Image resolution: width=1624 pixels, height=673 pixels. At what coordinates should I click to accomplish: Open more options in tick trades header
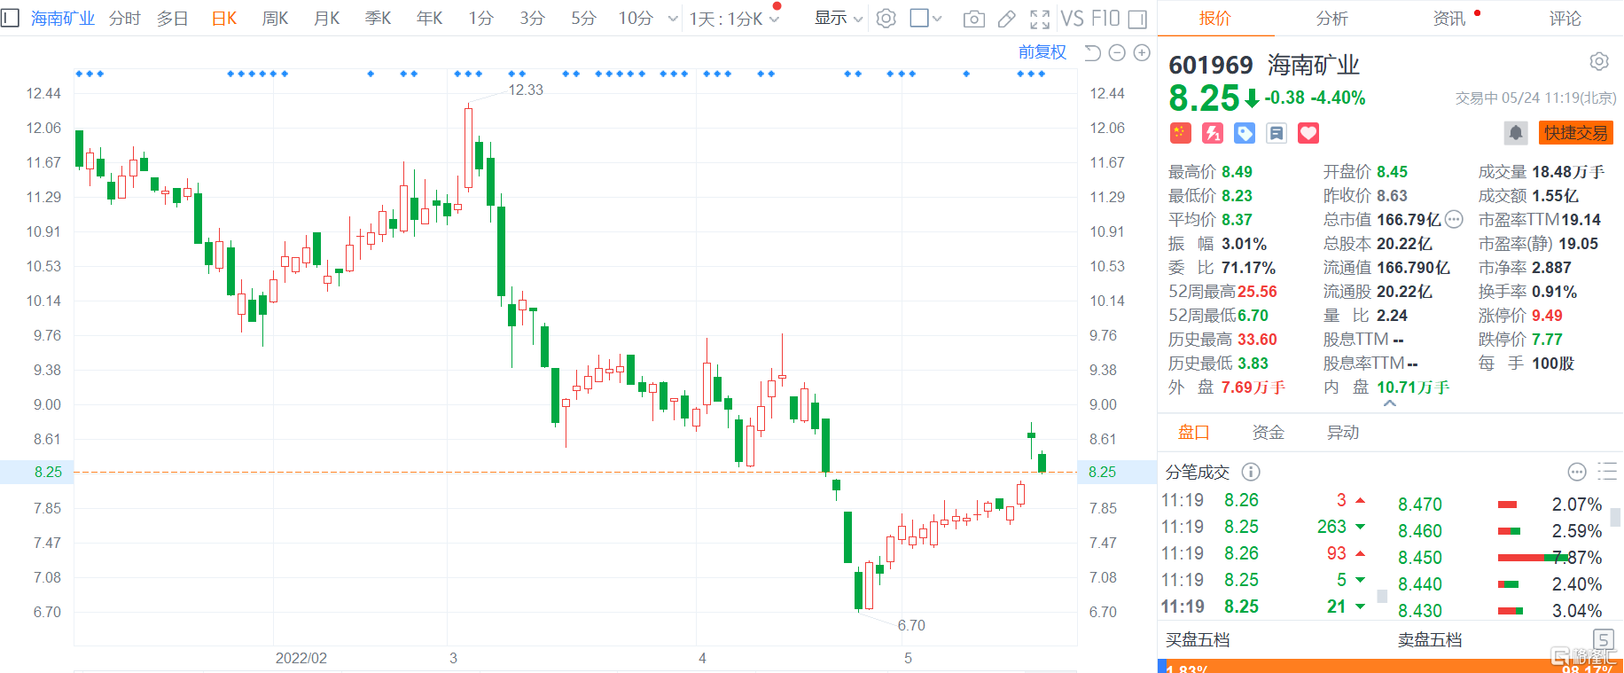click(1577, 472)
